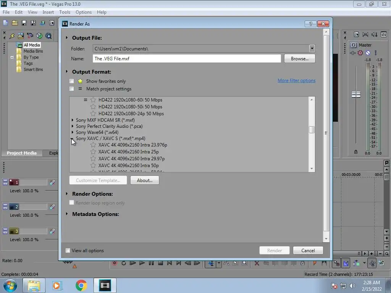
Task: Click the Capture Video camera icon
Action: pyautogui.click(x=30, y=36)
